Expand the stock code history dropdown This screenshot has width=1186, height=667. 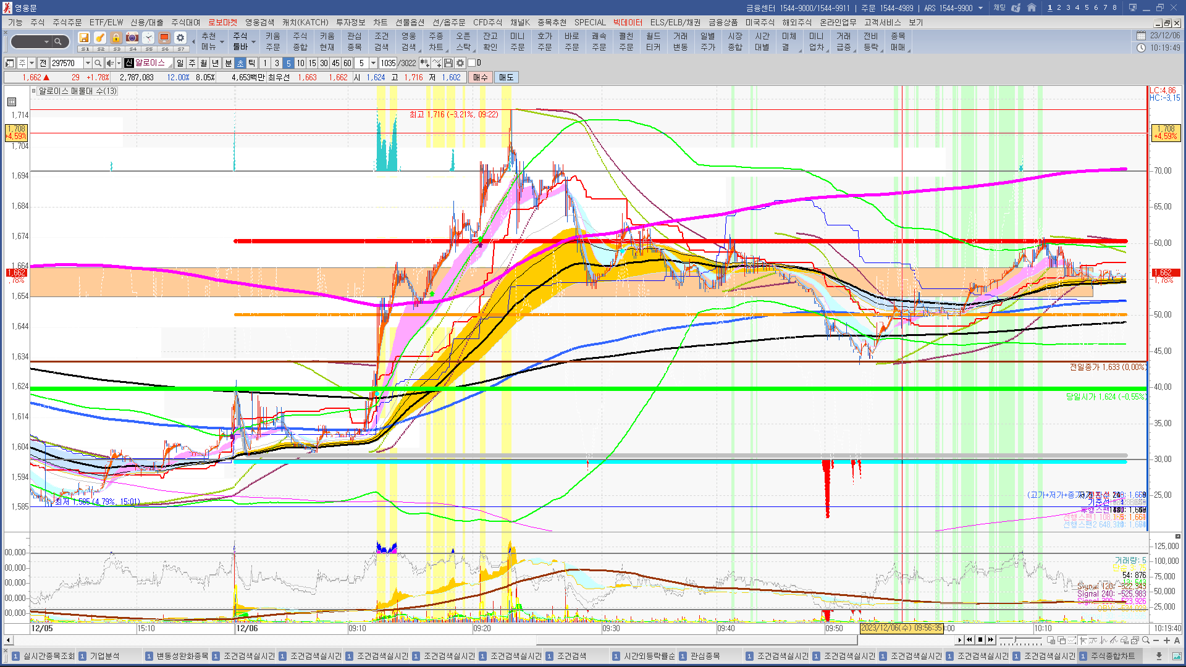pos(88,63)
